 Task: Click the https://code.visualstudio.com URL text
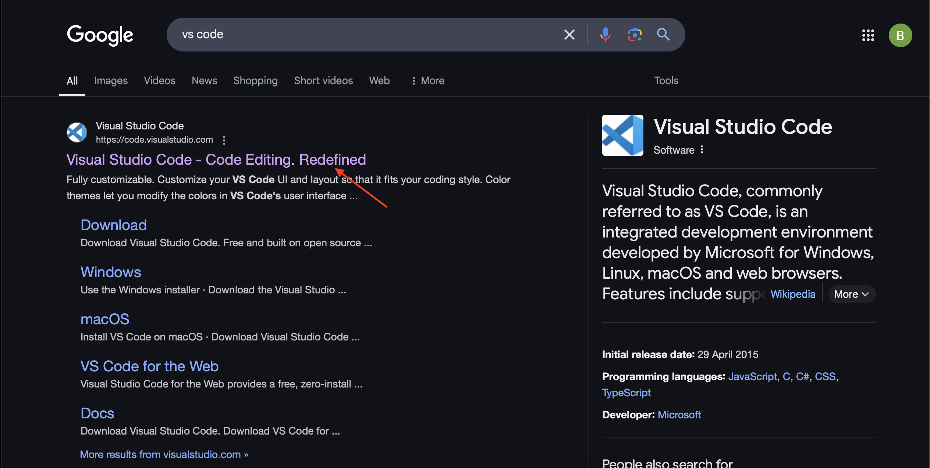tap(155, 140)
